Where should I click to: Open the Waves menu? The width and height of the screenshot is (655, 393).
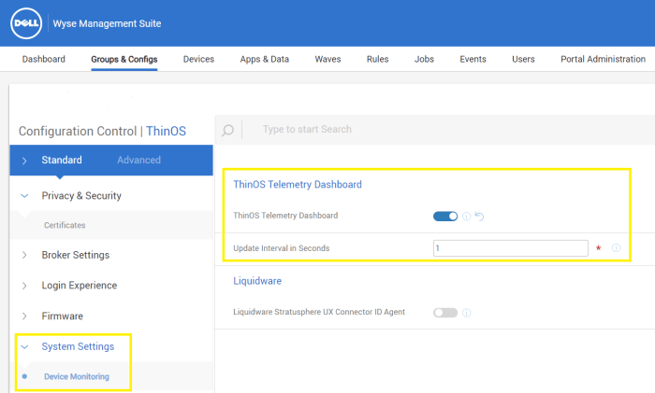(x=327, y=59)
